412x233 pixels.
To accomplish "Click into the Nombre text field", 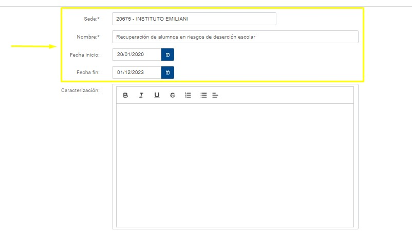I will [235, 37].
